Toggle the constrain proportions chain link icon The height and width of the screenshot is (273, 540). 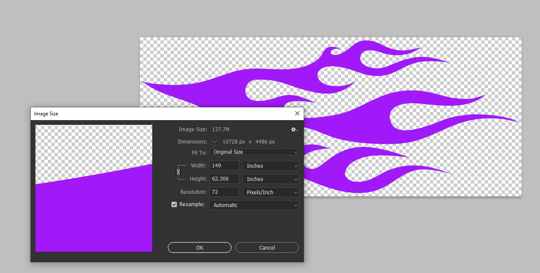point(178,172)
